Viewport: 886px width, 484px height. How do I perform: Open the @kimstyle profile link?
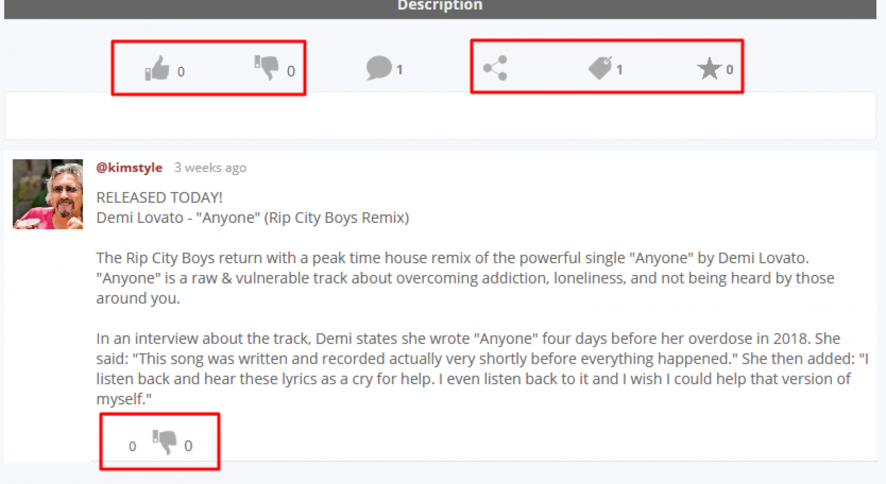click(129, 168)
